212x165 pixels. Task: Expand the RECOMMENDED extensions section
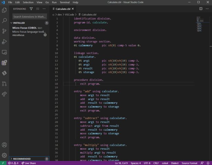(30, 159)
